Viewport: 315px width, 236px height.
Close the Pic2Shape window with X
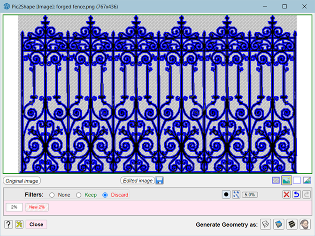304,7
